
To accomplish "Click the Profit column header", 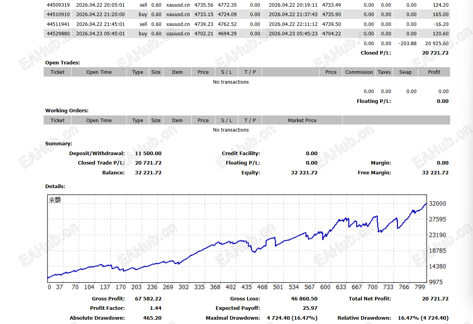I will pos(434,72).
